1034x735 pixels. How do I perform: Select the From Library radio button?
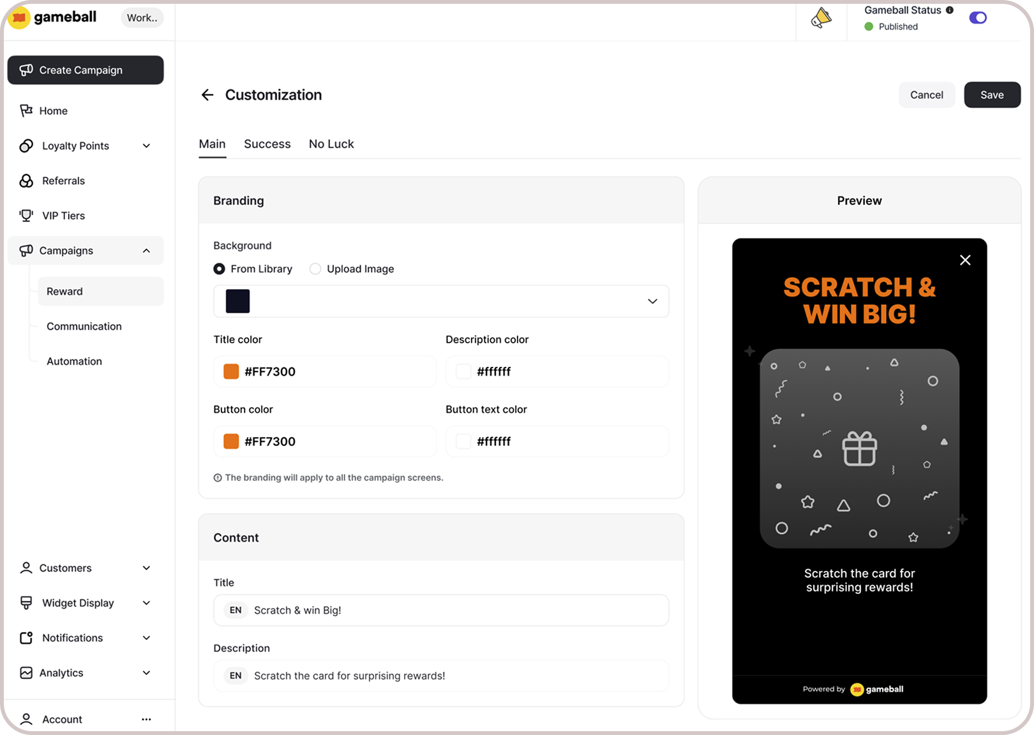pos(219,269)
